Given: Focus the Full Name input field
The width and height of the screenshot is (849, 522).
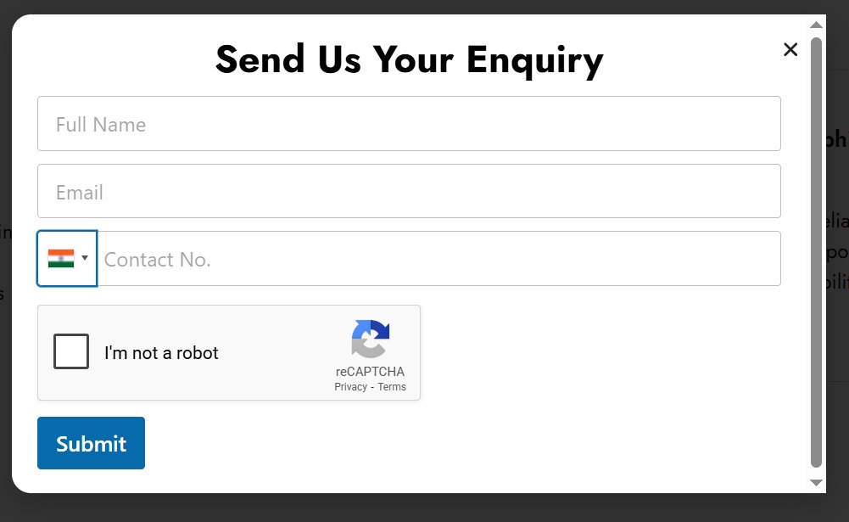Looking at the screenshot, I should coord(409,124).
